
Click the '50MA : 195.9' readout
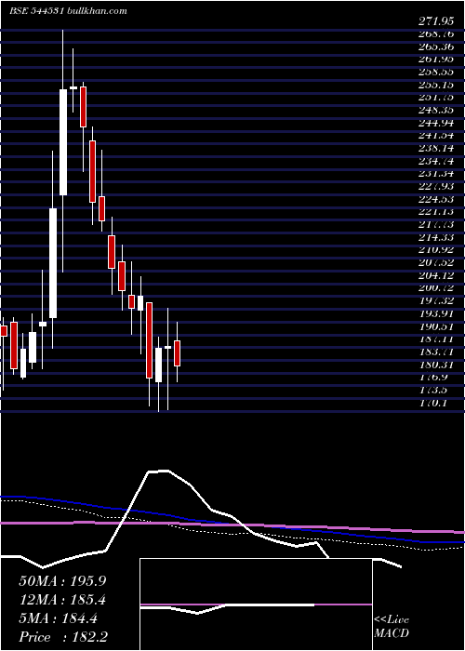[x=62, y=581]
